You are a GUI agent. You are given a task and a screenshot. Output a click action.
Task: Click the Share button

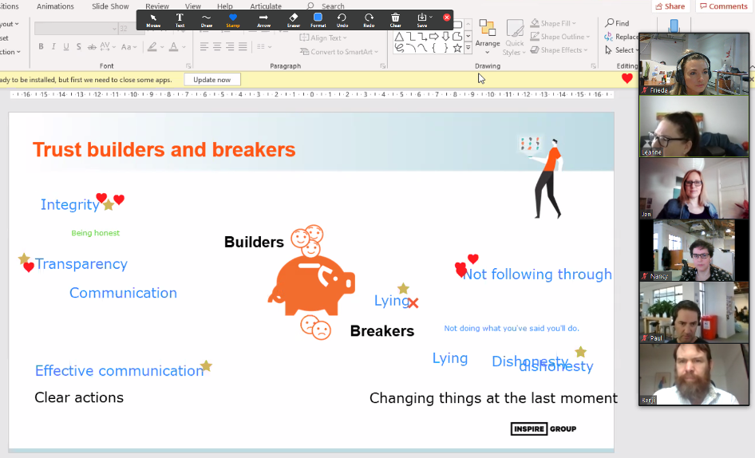point(670,6)
